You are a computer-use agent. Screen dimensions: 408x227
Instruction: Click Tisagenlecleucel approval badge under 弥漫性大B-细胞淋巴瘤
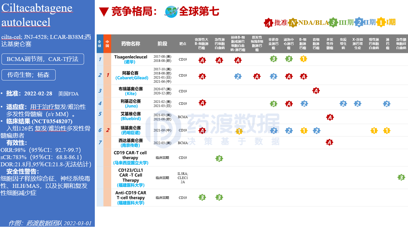pos(203,60)
